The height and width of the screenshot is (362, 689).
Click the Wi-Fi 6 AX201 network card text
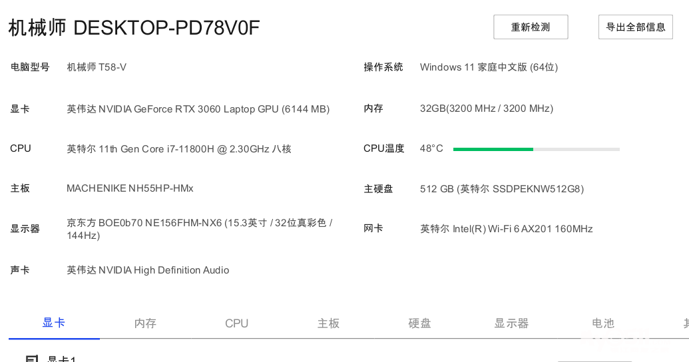click(506, 229)
